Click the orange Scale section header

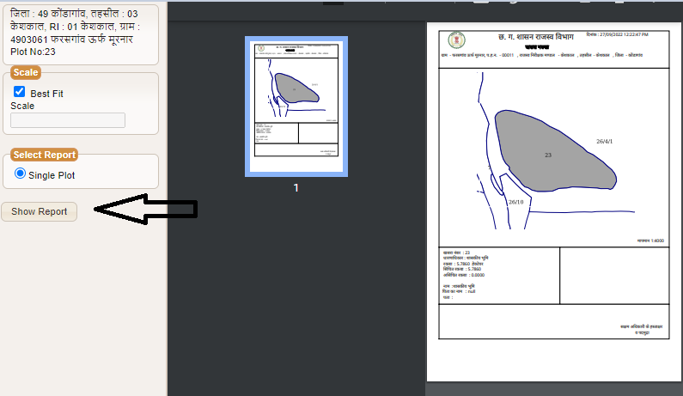point(26,72)
